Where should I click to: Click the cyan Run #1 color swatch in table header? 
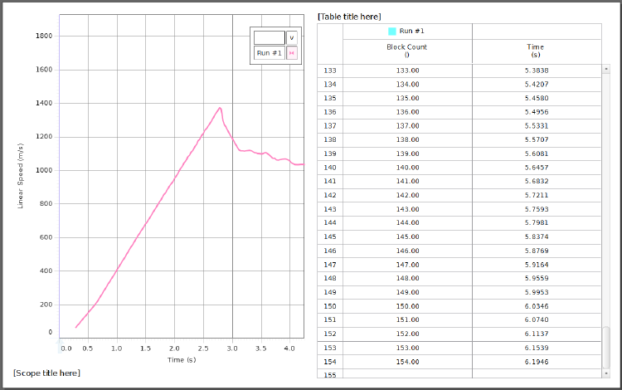(392, 32)
